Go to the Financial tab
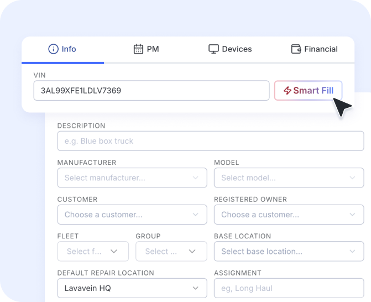This screenshot has width=371, height=302. (x=314, y=49)
